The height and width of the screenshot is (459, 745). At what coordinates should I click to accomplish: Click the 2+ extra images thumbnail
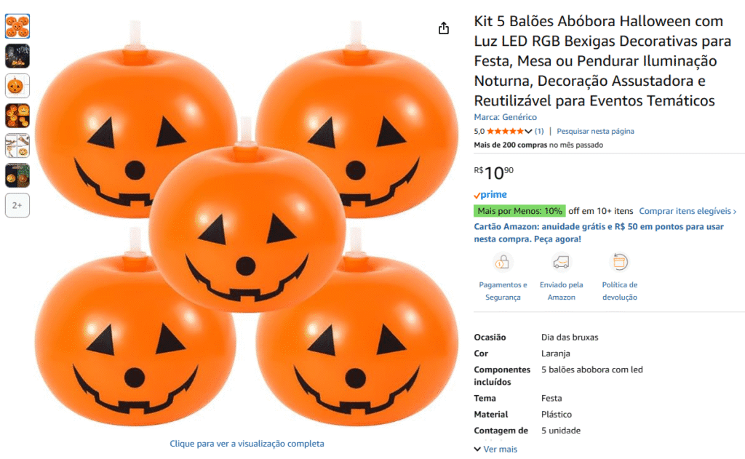point(17,205)
